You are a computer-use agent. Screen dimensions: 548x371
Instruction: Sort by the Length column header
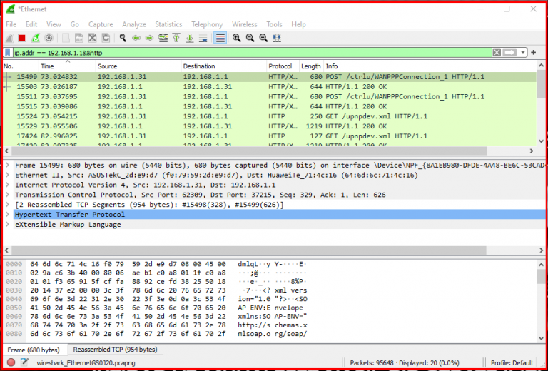[x=311, y=66]
